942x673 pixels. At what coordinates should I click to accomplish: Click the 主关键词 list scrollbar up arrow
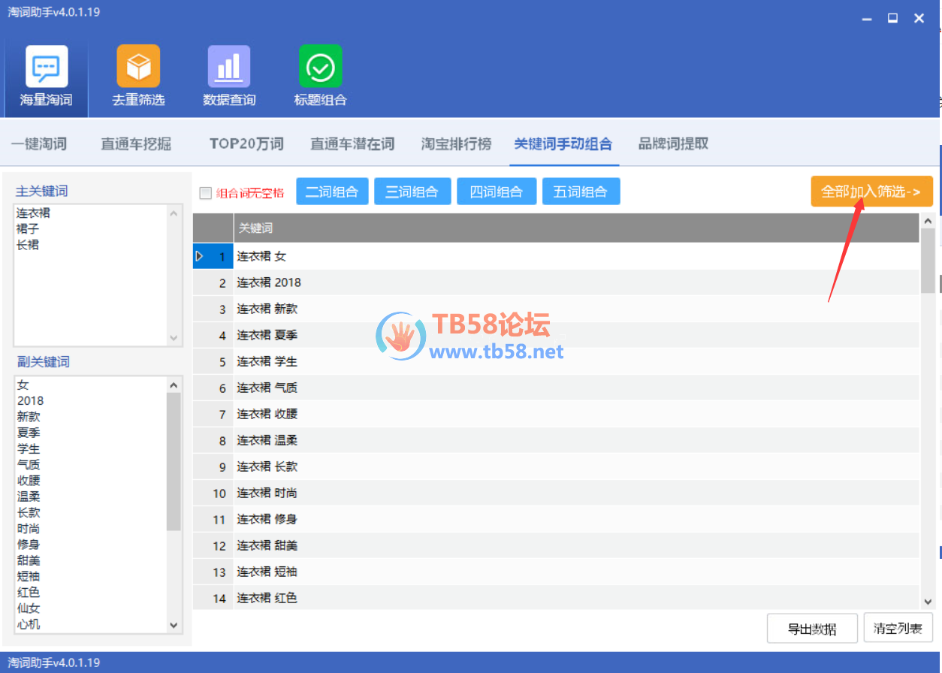pos(174,213)
